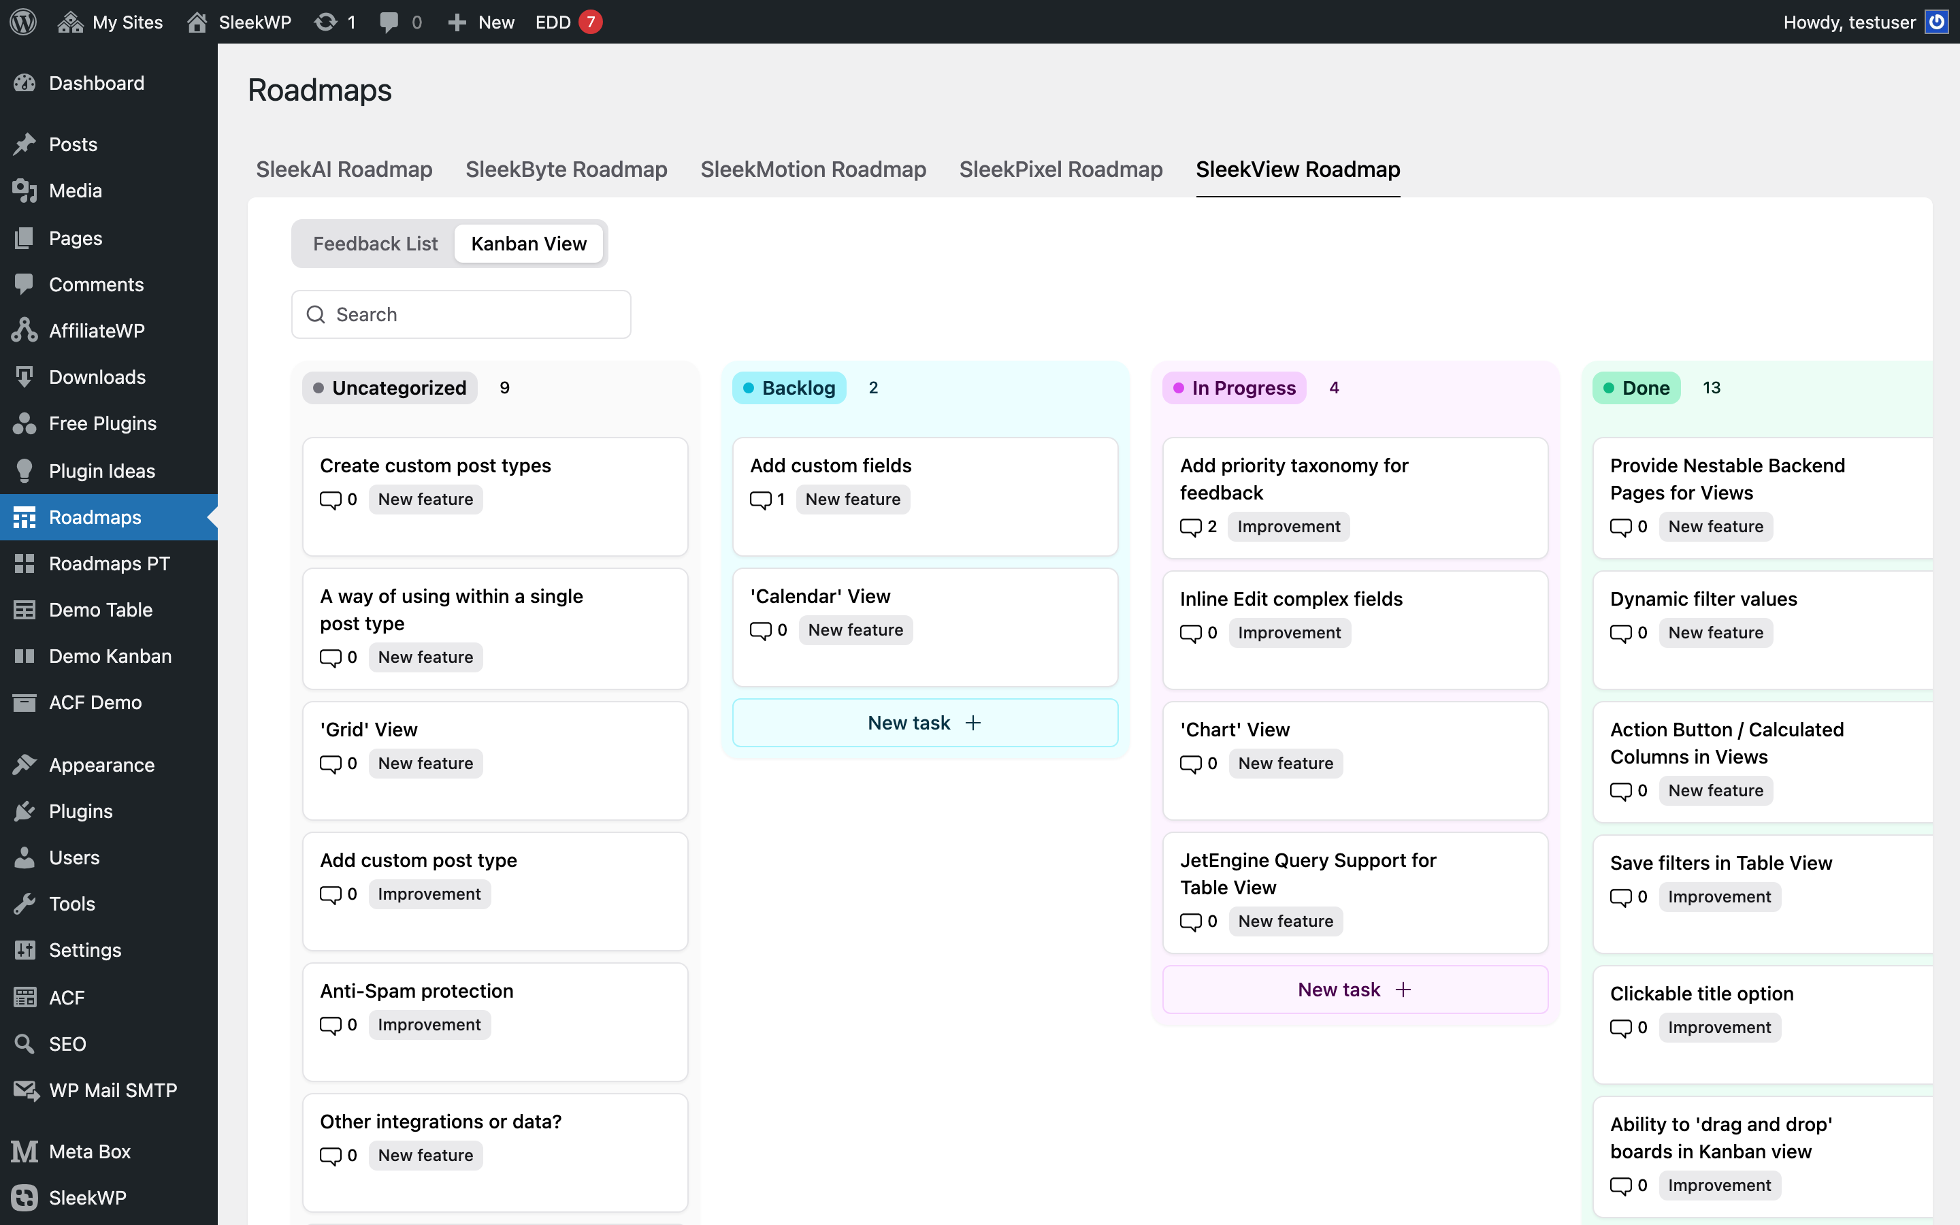Open the updates icon in admin bar

click(325, 22)
